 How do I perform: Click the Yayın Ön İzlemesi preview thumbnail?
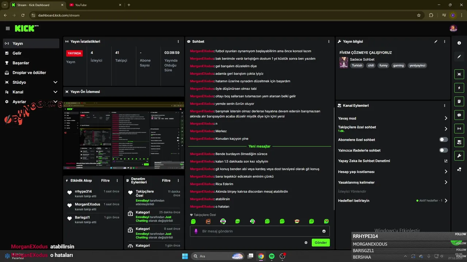(x=123, y=135)
